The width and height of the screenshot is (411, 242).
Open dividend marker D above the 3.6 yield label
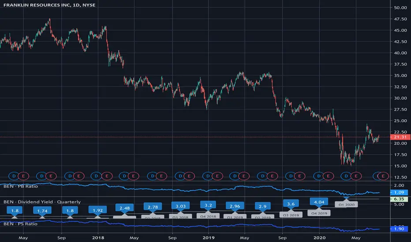pos(291,176)
